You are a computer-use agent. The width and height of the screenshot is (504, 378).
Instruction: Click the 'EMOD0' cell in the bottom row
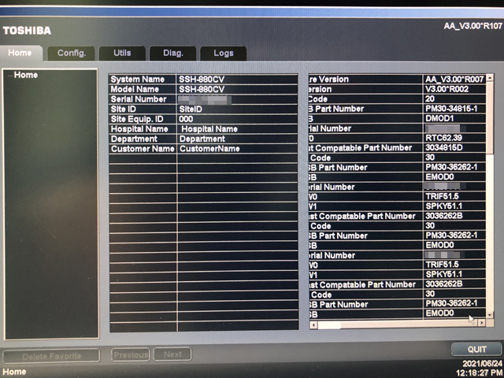(x=454, y=313)
